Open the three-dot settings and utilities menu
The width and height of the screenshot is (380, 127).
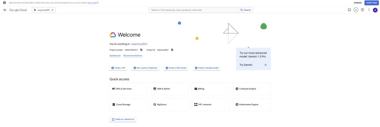369,10
